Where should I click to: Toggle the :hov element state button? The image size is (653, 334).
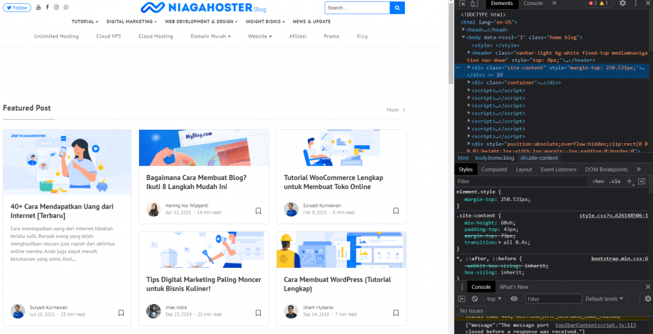click(598, 181)
